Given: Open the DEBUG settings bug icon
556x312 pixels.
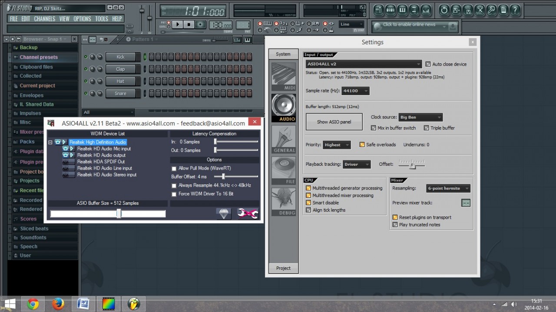Looking at the screenshot, I should click(284, 201).
